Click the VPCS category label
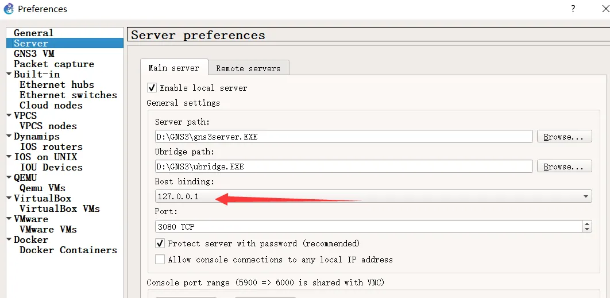610x298 pixels. pos(25,115)
